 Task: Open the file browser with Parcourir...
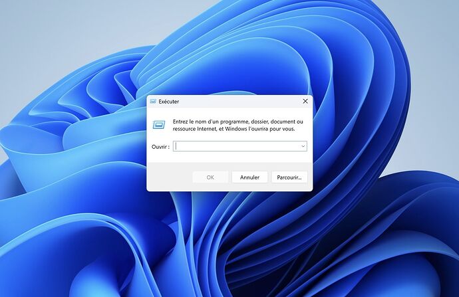point(289,177)
